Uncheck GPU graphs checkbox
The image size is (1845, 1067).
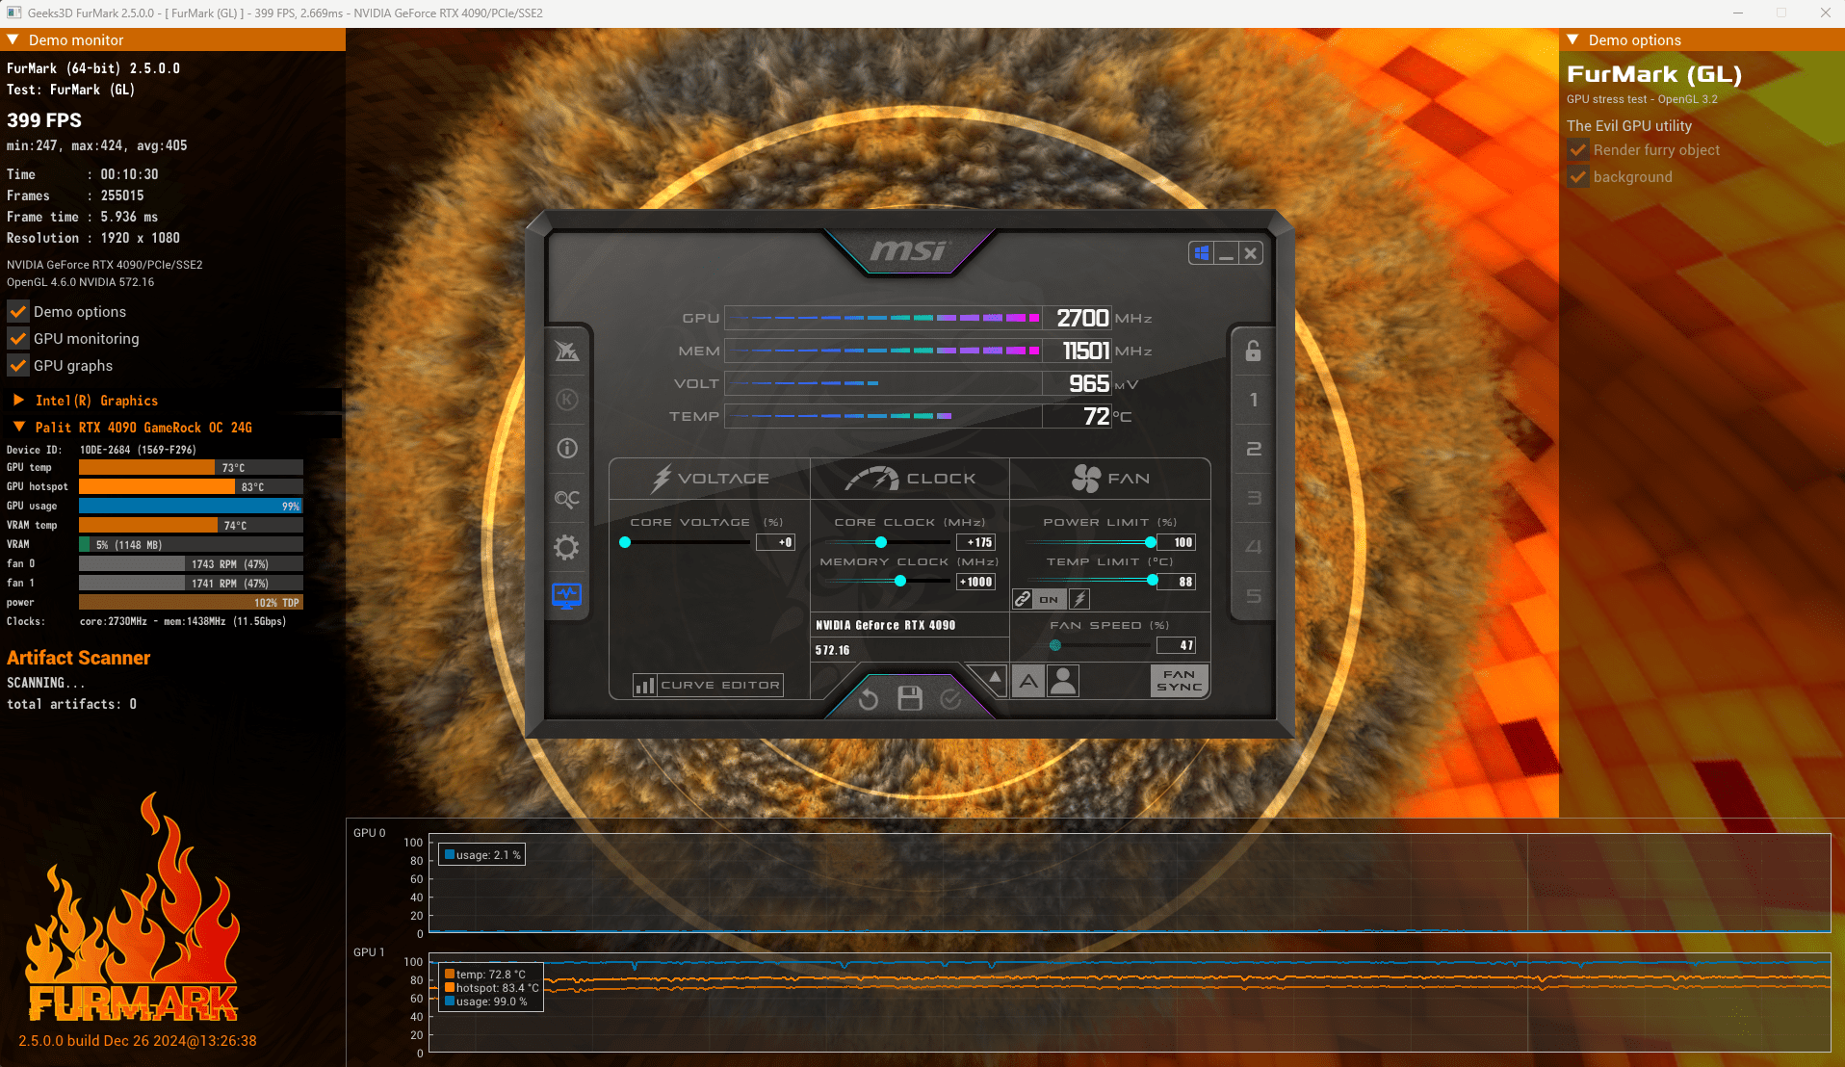click(x=17, y=366)
